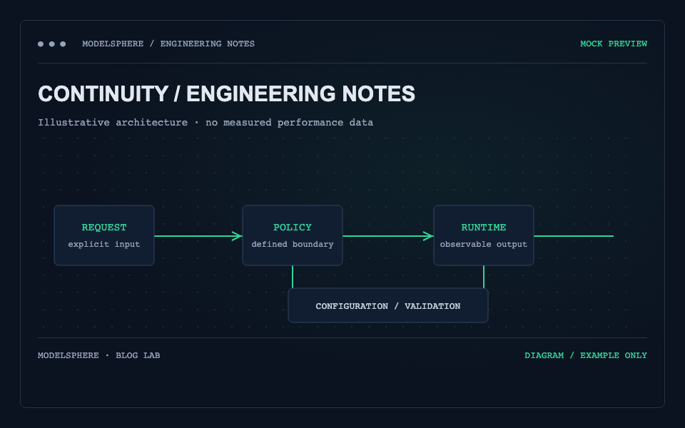Select the POLICY defined boundary node
This screenshot has width=685, height=428.
point(293,235)
